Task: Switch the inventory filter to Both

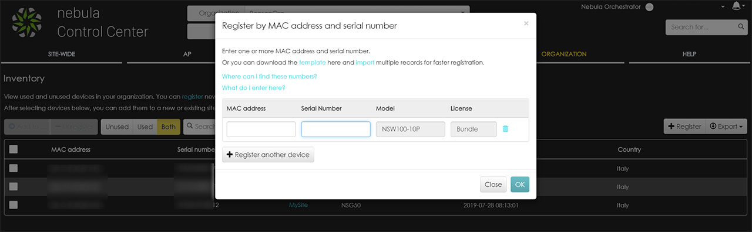Action: coord(169,127)
